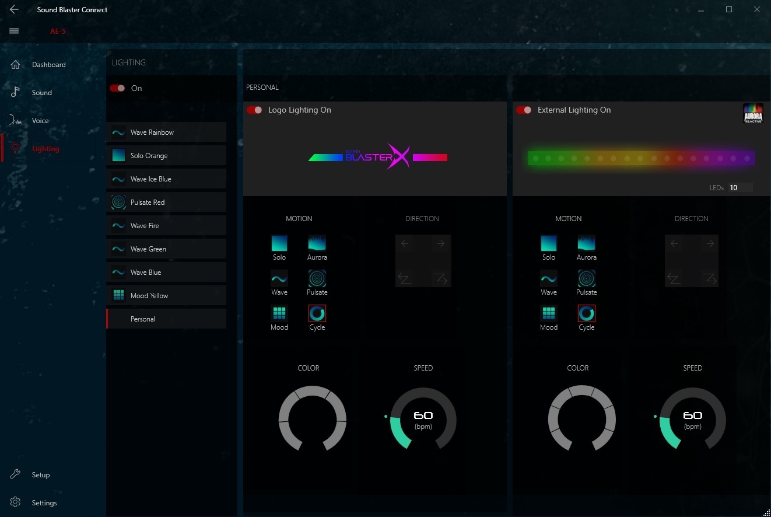This screenshot has width=771, height=517.
Task: Click left zigzag direction in External Lighting
Action: [x=674, y=278]
